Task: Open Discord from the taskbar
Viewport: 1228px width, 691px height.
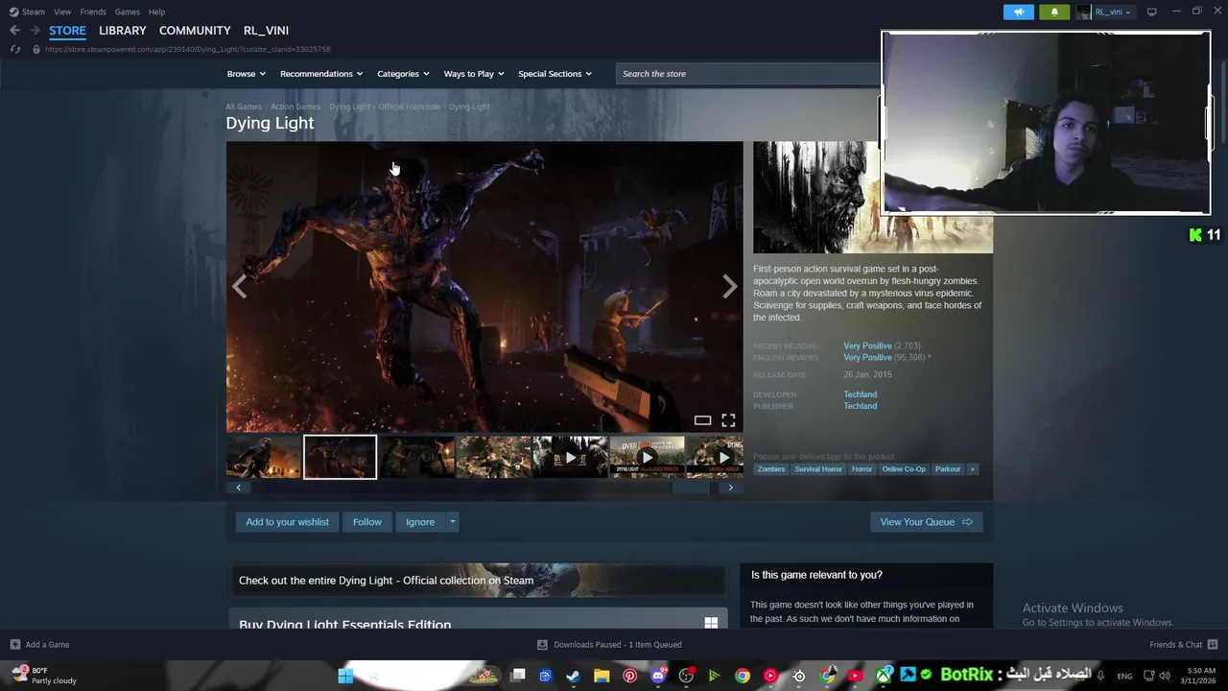Action: click(x=658, y=676)
